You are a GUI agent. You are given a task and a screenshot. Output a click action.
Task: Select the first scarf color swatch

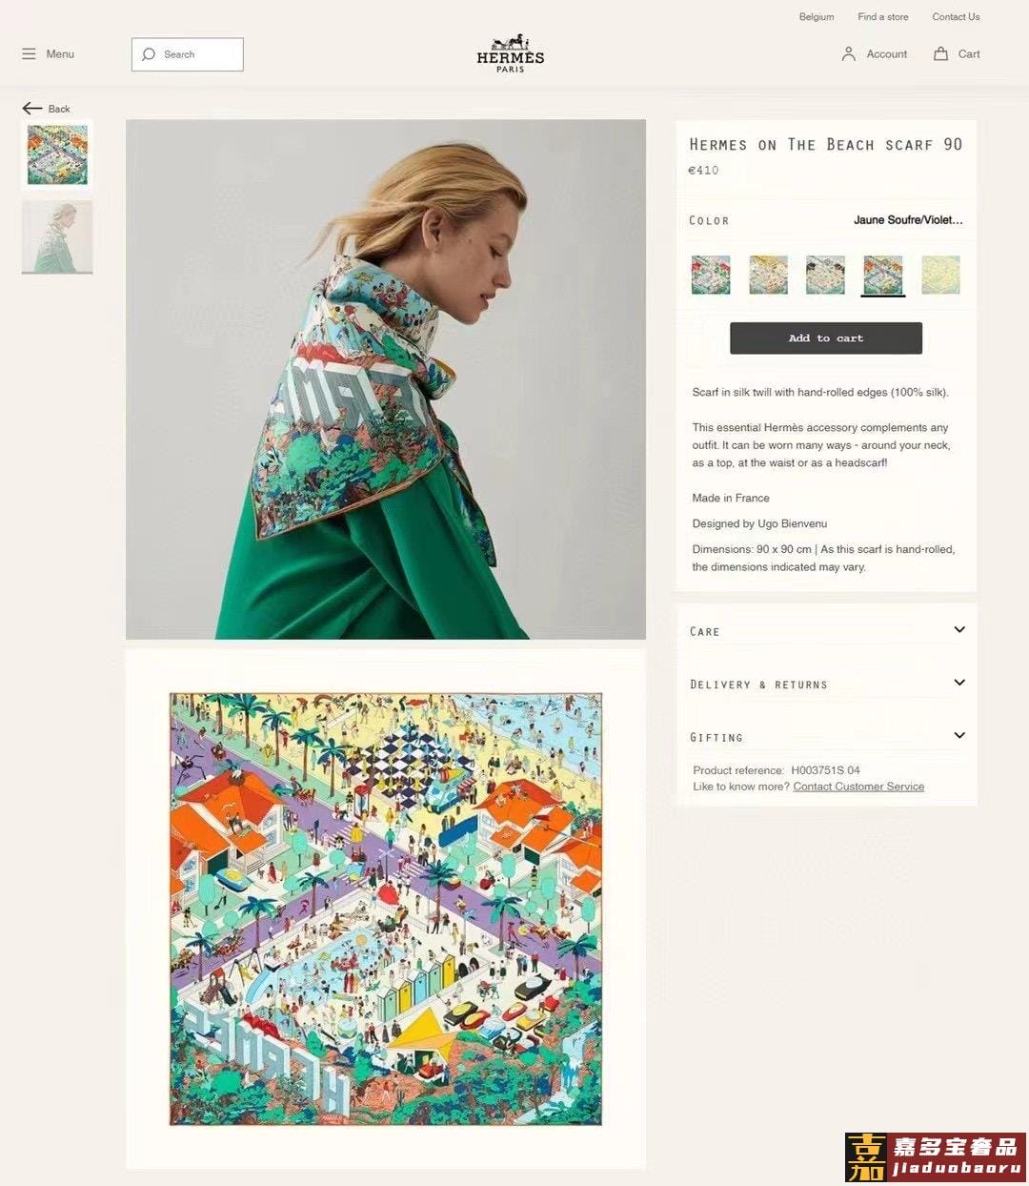[711, 275]
